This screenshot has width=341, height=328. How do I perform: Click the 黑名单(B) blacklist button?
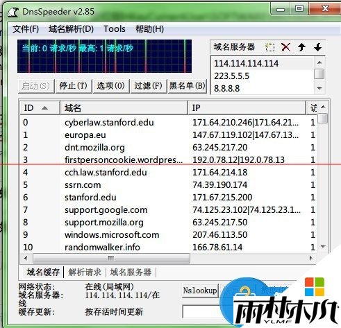pyautogui.click(x=187, y=86)
